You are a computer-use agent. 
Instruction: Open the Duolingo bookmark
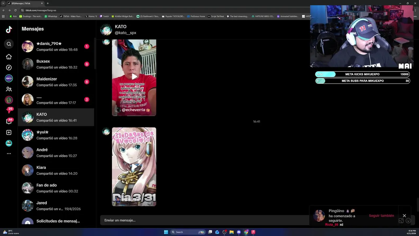(x=30, y=16)
